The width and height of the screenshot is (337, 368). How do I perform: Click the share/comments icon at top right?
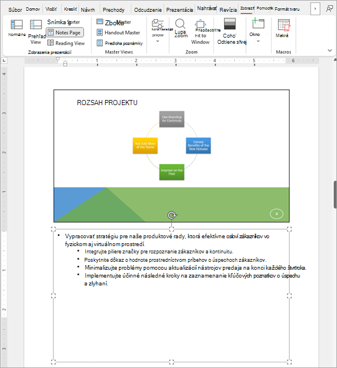(x=330, y=8)
